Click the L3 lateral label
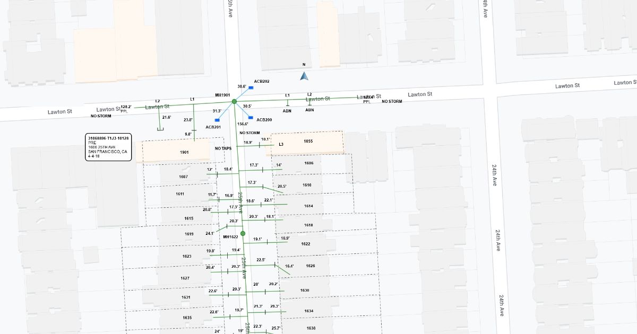 tap(281, 144)
